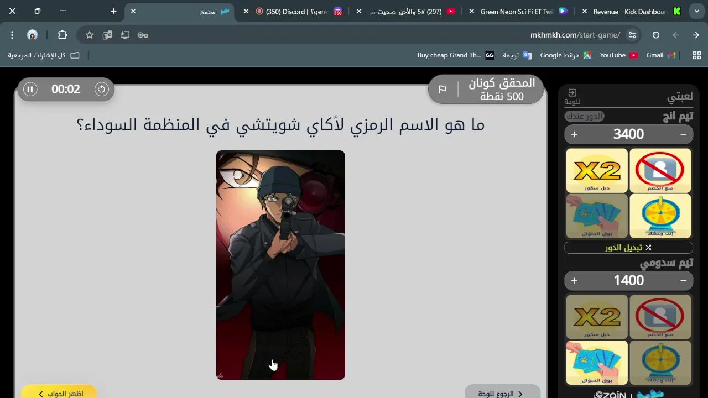Increase تيم انح score with plus
The height and width of the screenshot is (398, 708).
[x=574, y=134]
